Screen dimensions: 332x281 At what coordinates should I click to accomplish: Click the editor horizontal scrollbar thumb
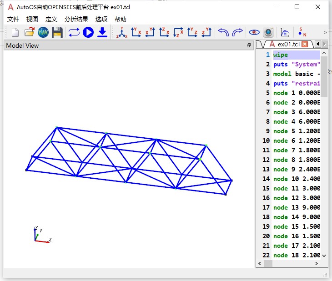pyautogui.click(x=268, y=263)
